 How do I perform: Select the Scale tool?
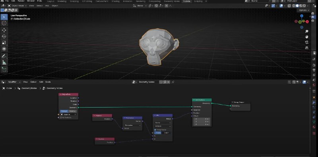[4, 43]
